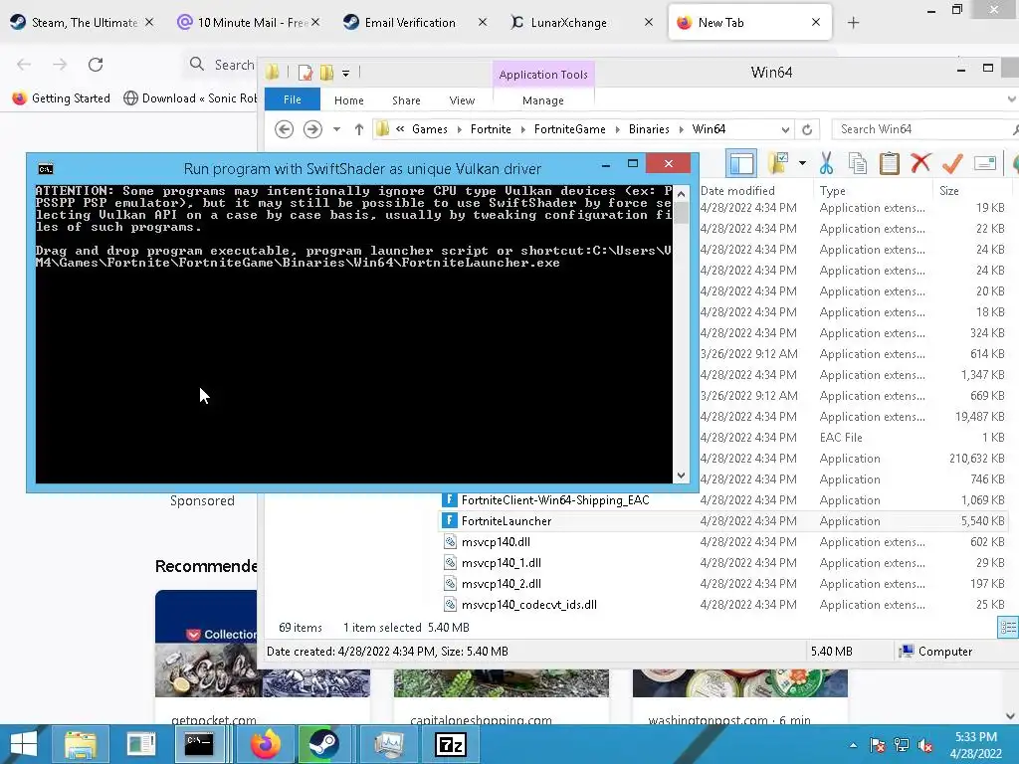Image resolution: width=1019 pixels, height=764 pixels.
Task: Open Download Sonic Robo bookmark
Action: click(190, 98)
